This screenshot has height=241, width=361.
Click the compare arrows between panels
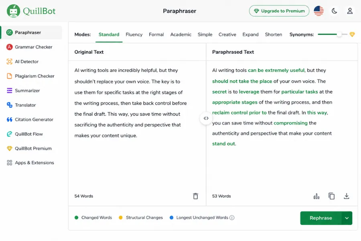206,118
